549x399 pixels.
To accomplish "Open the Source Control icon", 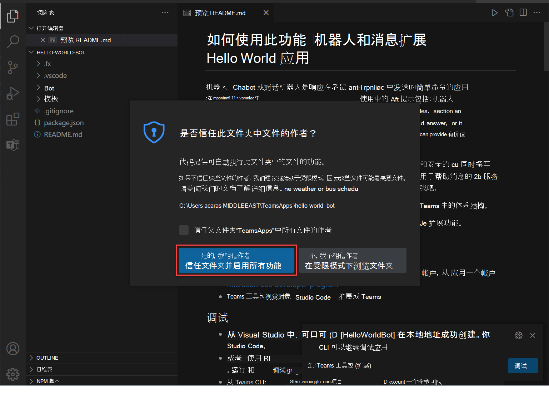I will tap(13, 67).
